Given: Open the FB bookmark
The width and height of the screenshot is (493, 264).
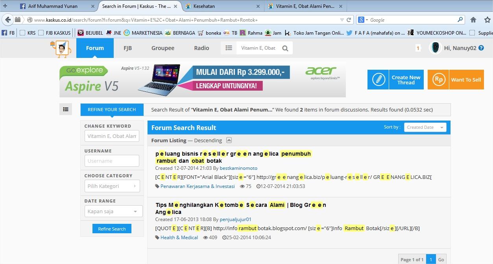Looking at the screenshot, I should coord(8,33).
